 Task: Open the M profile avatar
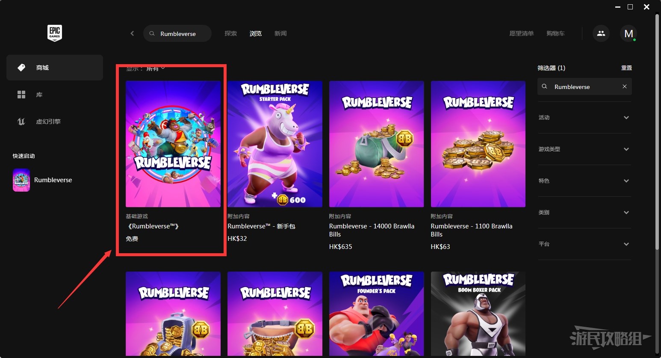tap(629, 33)
